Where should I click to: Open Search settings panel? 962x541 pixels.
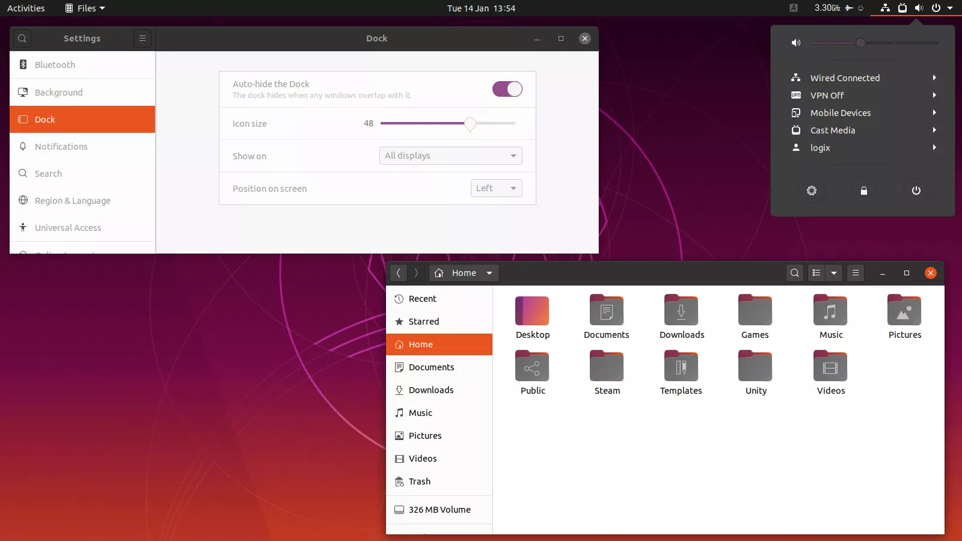82,173
